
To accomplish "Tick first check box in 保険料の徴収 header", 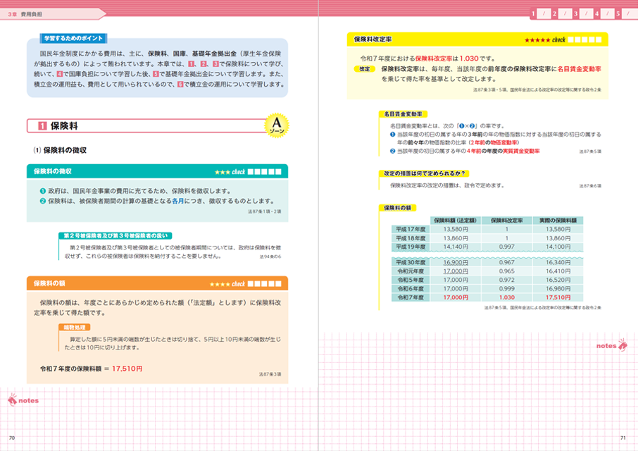I will (251, 171).
